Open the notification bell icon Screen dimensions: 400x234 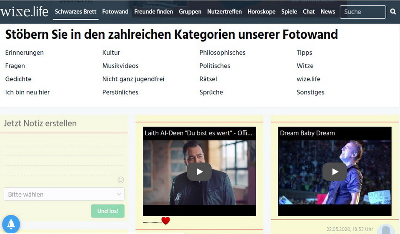click(x=11, y=224)
